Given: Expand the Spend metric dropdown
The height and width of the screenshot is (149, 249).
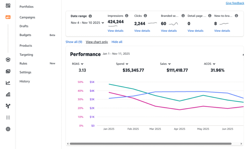Looking at the screenshot, I should click(122, 64).
